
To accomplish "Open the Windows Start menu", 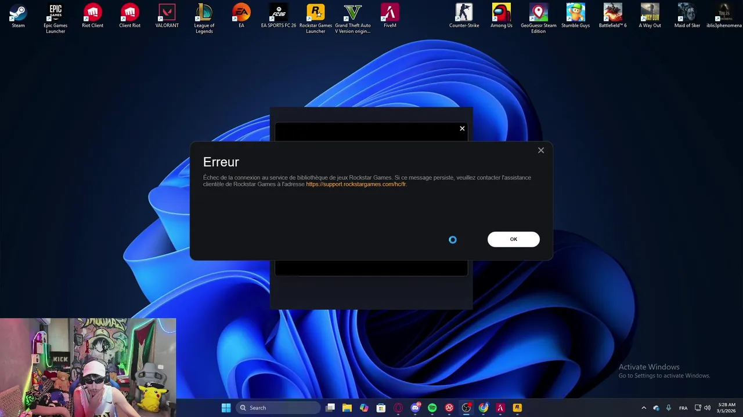I will pos(226,408).
